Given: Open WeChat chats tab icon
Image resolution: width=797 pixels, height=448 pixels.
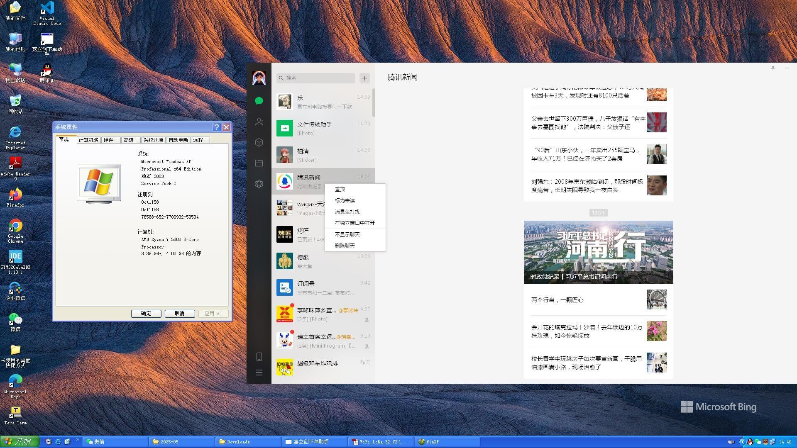Looking at the screenshot, I should 259,101.
